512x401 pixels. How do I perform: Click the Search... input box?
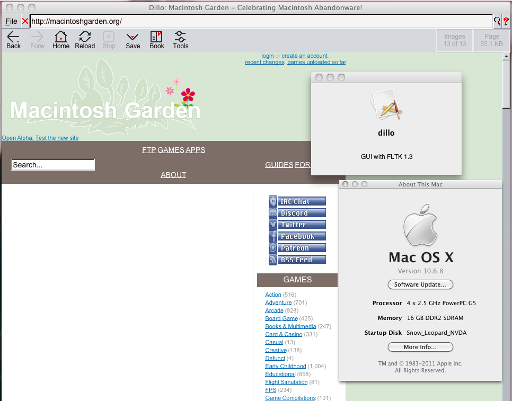(53, 165)
